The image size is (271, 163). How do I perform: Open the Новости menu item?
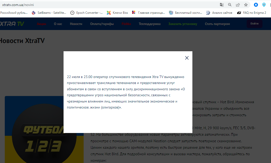(x=76, y=24)
